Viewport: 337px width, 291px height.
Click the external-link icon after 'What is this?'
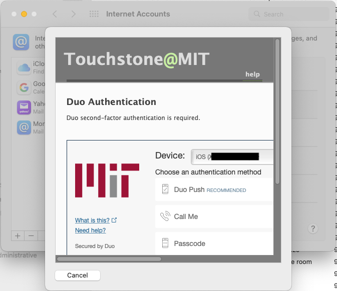point(114,220)
